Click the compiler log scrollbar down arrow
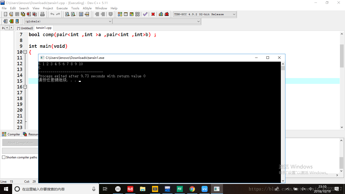This screenshot has width=345, height=194. point(341,171)
